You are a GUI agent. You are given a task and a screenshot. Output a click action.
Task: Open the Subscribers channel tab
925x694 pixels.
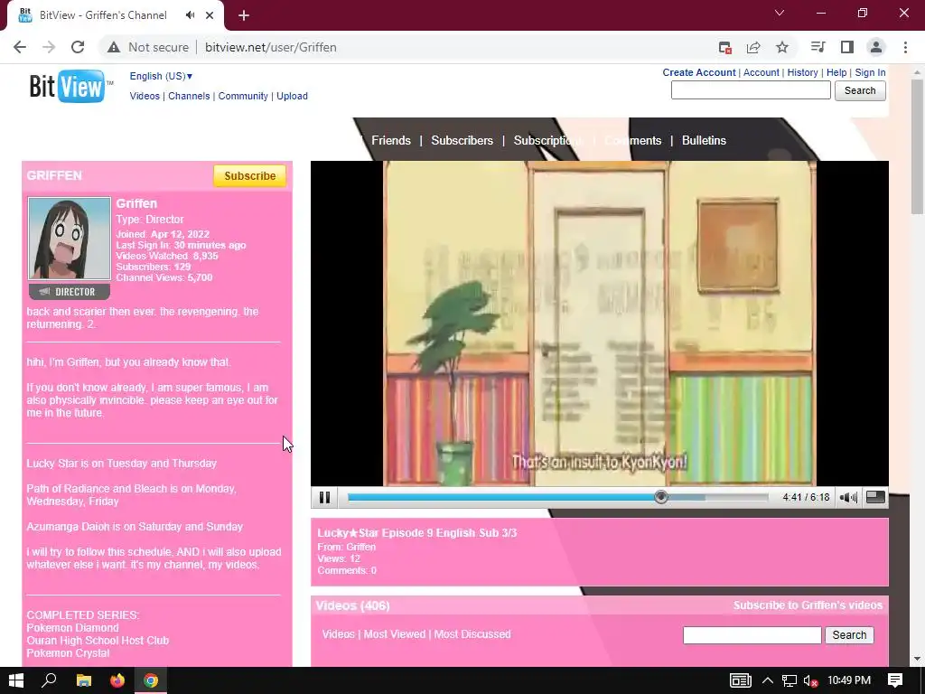462,140
